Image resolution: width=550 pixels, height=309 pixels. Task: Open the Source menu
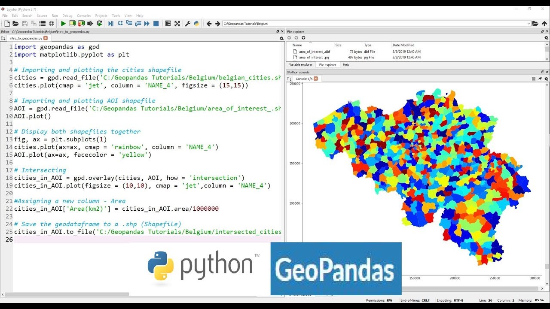click(x=42, y=16)
